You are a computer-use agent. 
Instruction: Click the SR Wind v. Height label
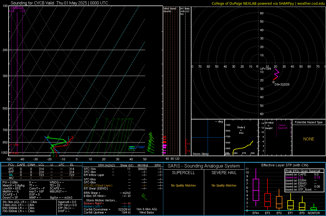click(269, 126)
